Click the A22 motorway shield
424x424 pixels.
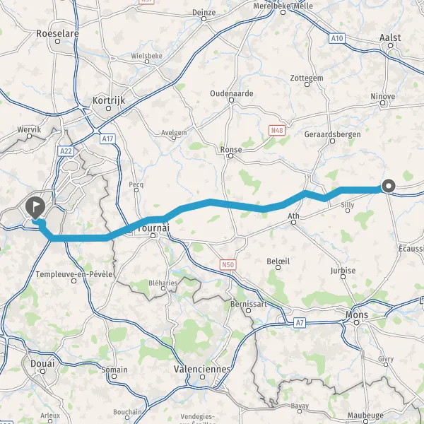pyautogui.click(x=66, y=151)
